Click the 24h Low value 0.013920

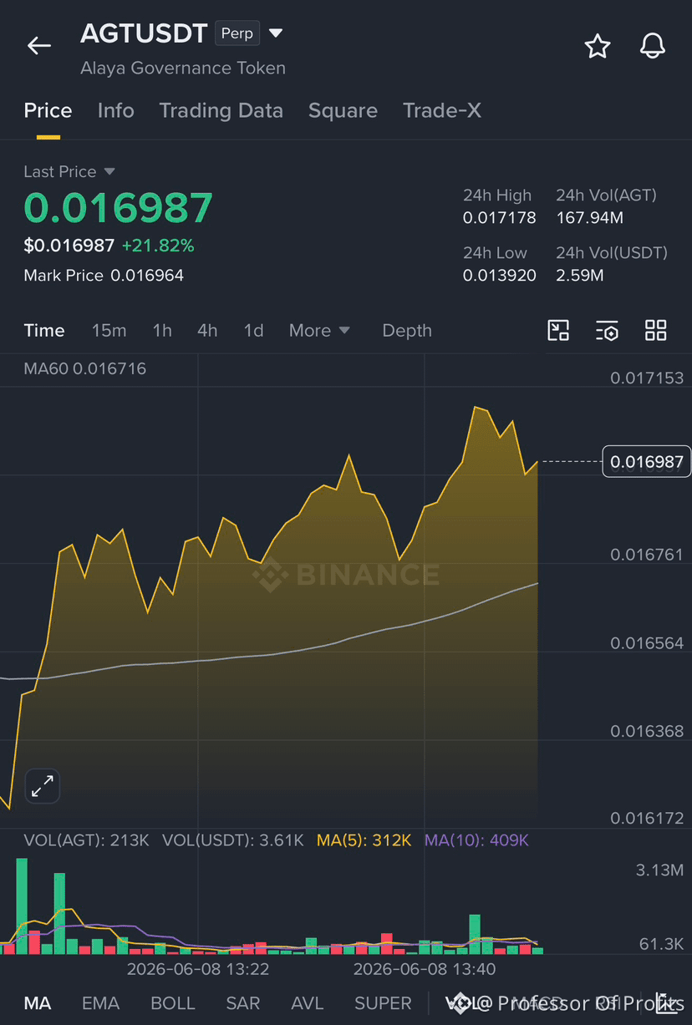pyautogui.click(x=500, y=275)
